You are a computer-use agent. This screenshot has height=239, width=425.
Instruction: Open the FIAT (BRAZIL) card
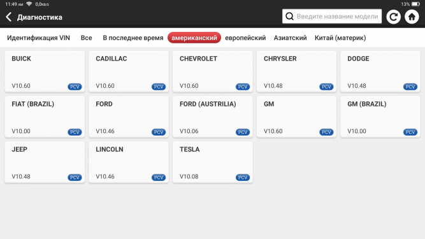45,117
